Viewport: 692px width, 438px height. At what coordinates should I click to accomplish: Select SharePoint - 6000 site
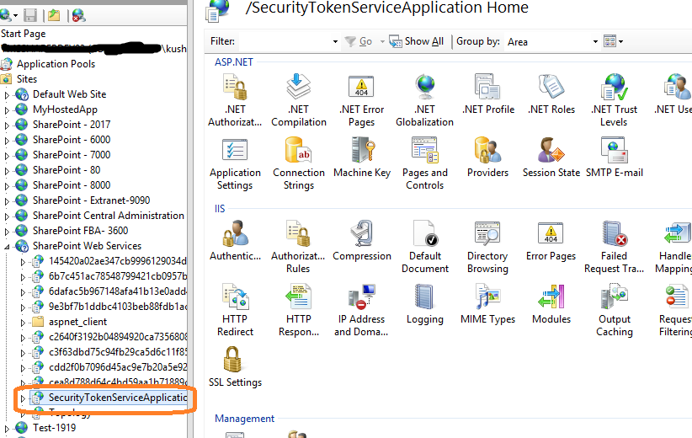coord(72,140)
